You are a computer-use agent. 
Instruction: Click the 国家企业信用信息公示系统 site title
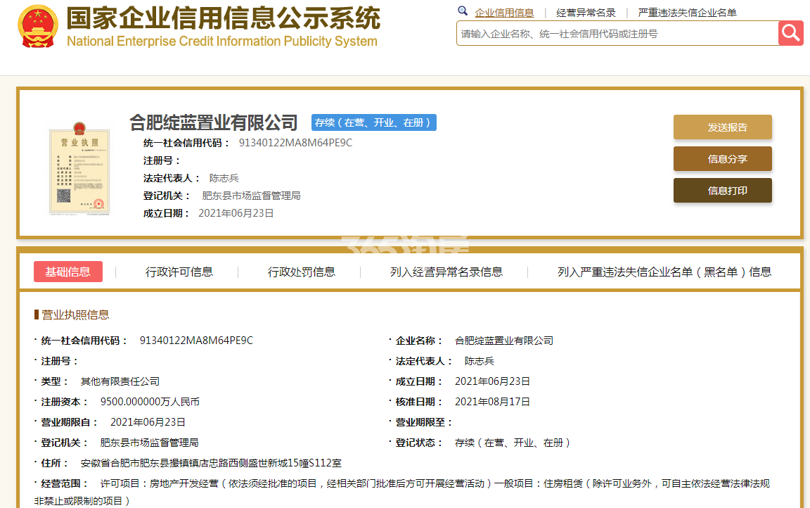tap(223, 18)
